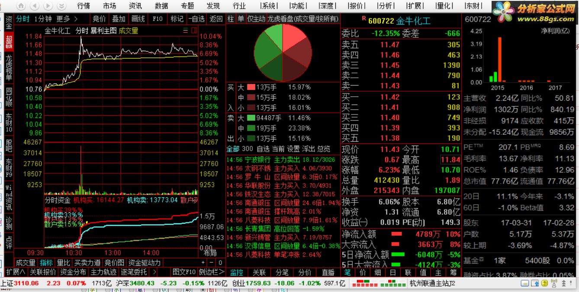579x292 pixels.
Task: Open the 逐笔委托 tab
Action: (134, 272)
